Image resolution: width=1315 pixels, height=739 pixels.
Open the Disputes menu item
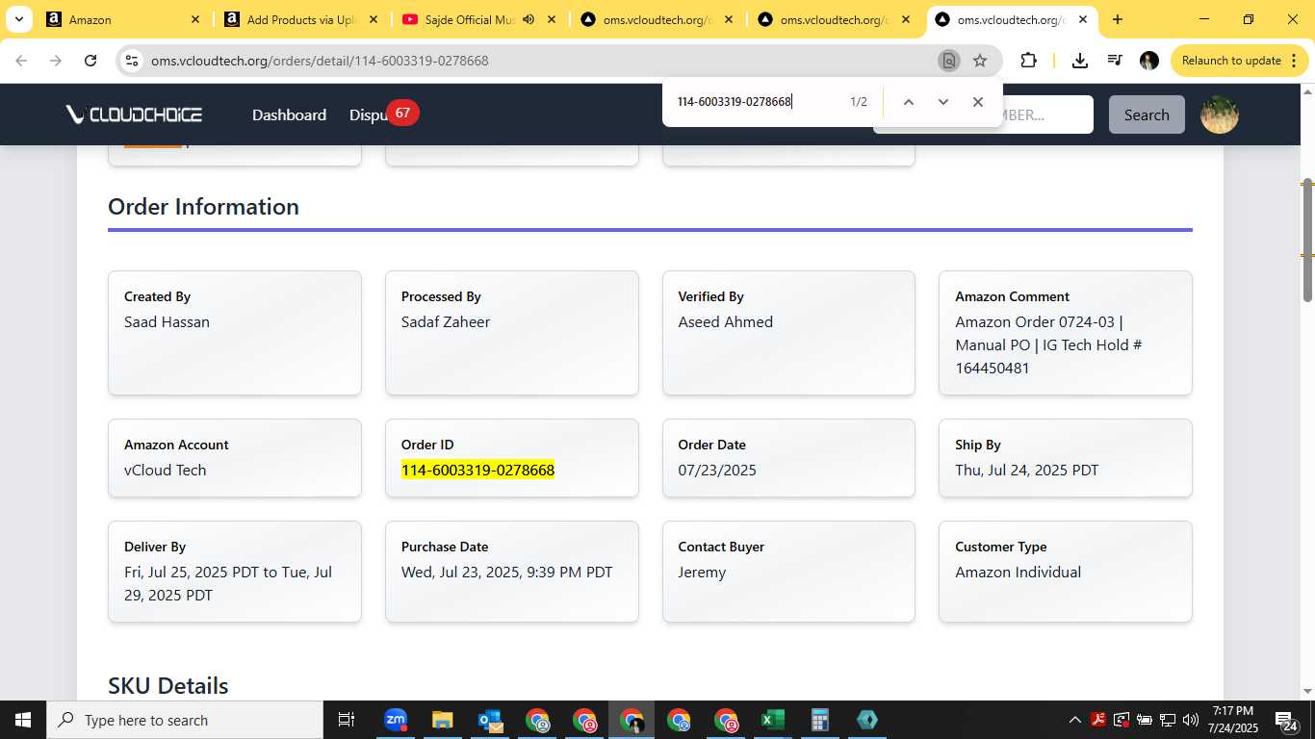(x=368, y=115)
